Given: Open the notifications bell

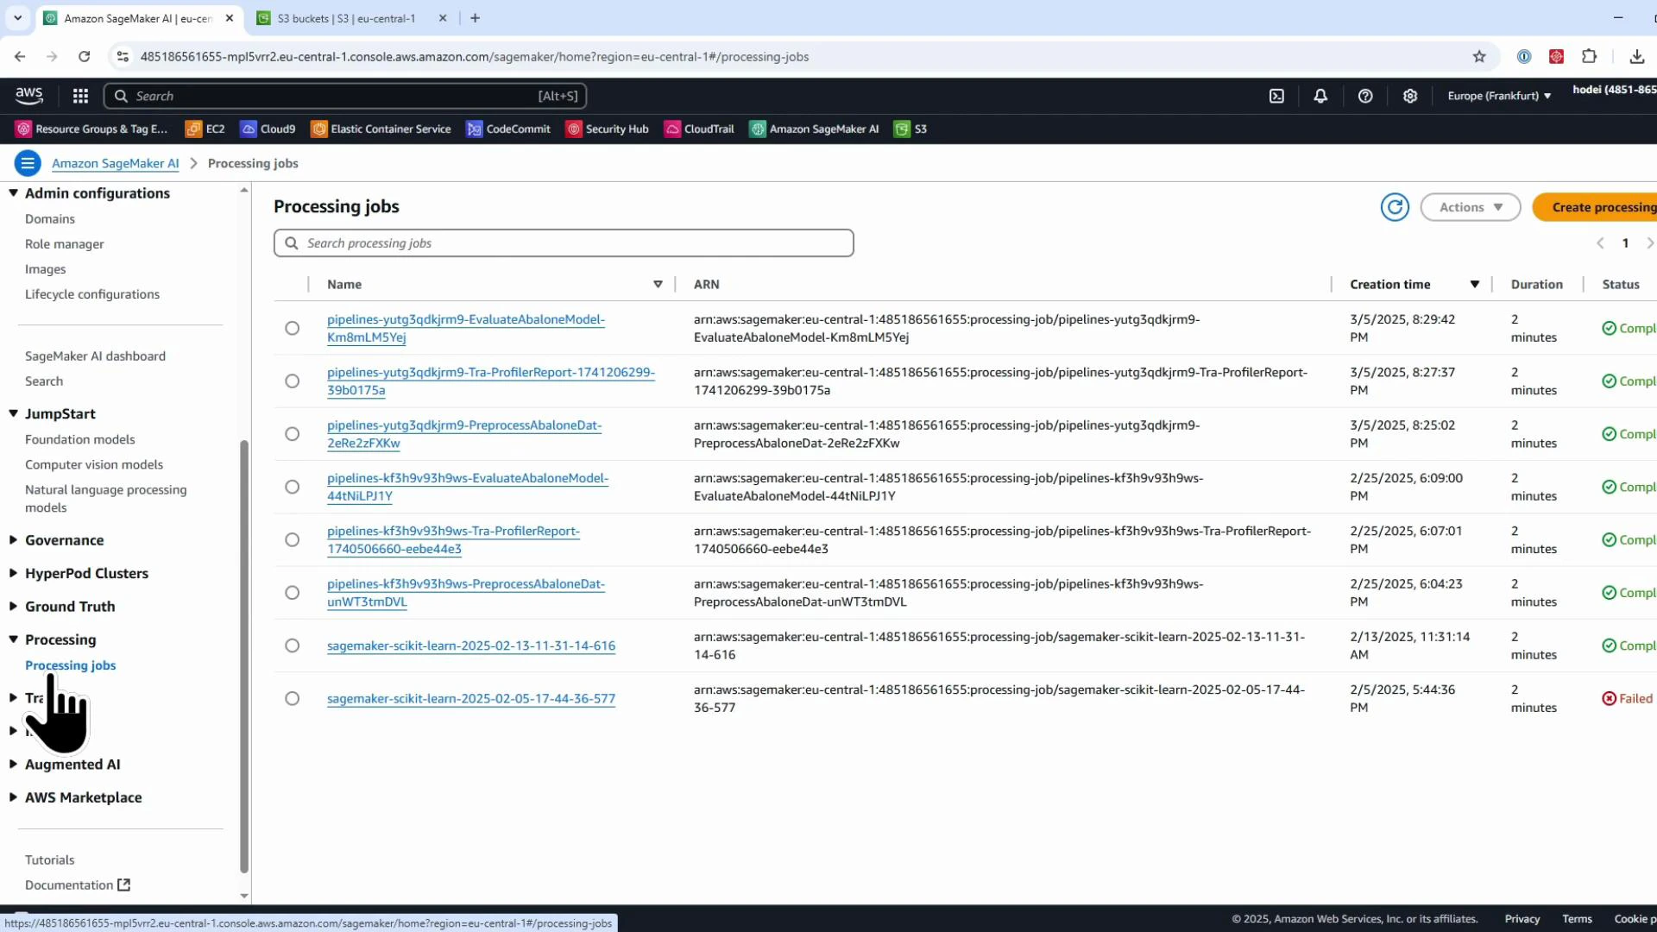Looking at the screenshot, I should (x=1320, y=96).
